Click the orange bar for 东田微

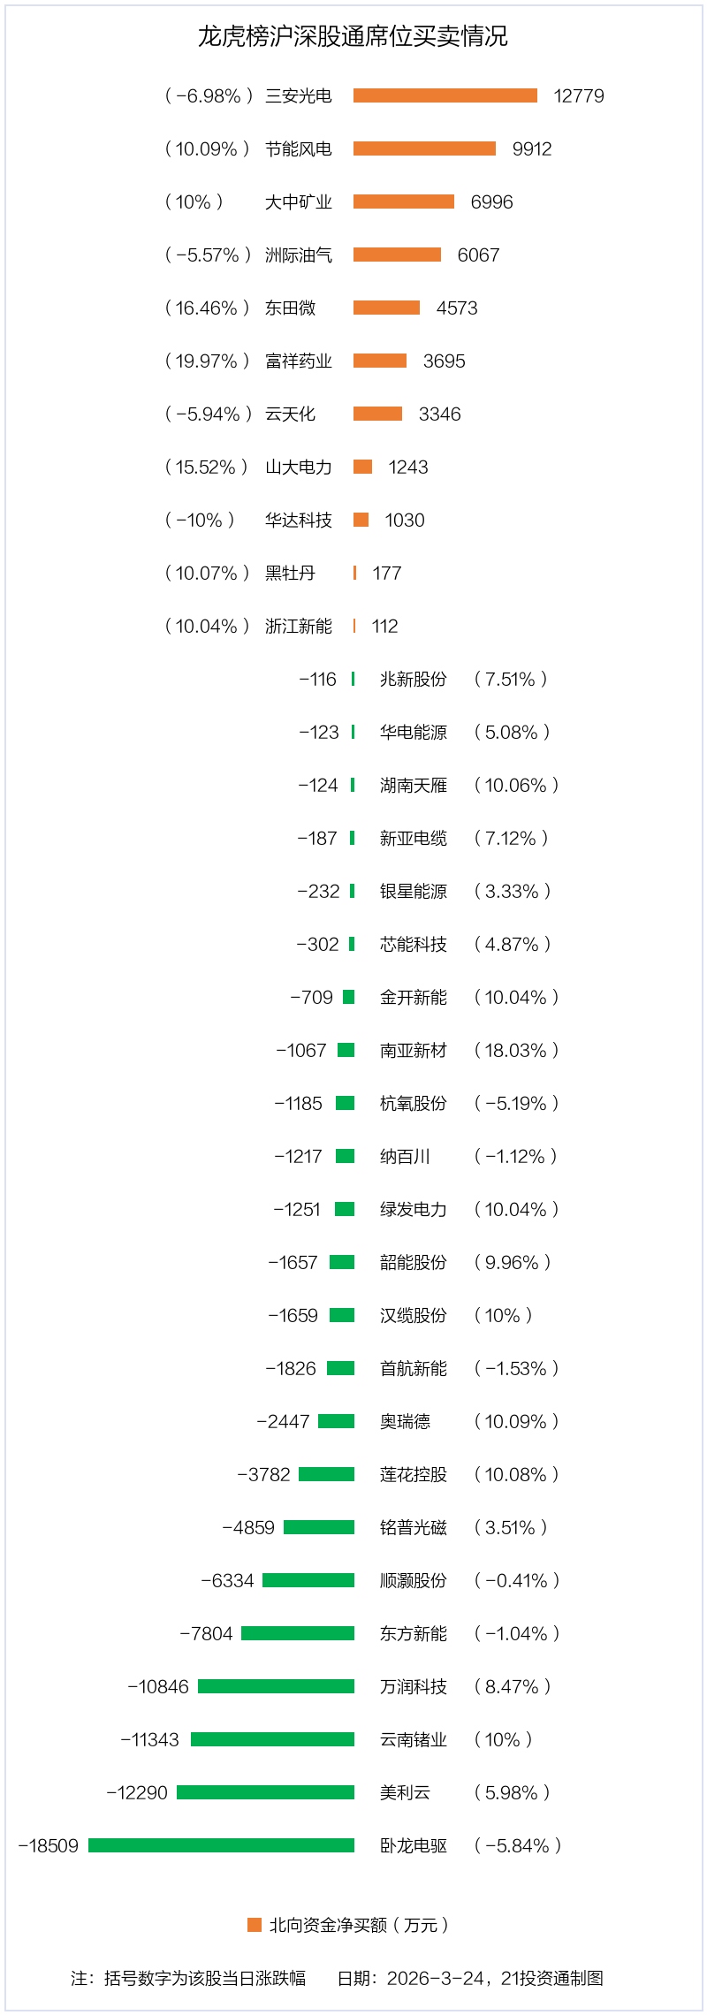[x=386, y=308]
